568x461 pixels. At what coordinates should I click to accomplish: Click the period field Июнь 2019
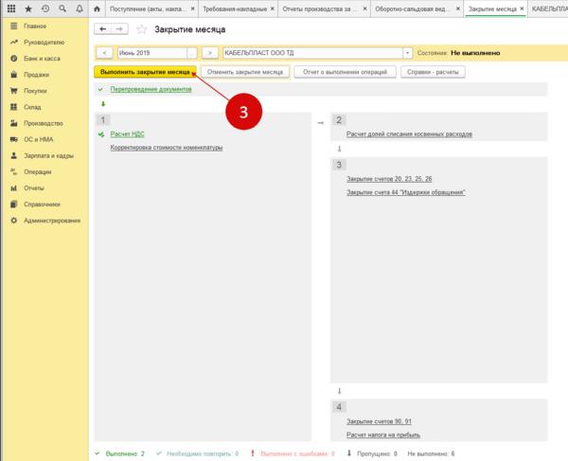coord(152,53)
